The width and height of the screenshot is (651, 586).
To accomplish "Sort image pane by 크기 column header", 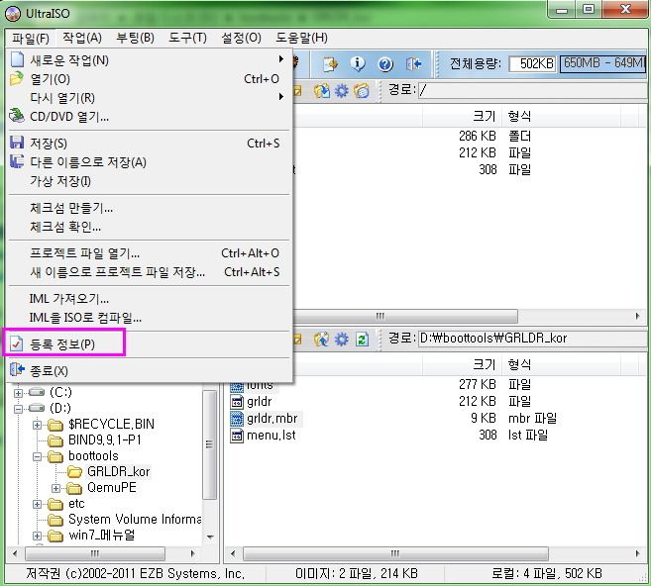I will [x=462, y=116].
